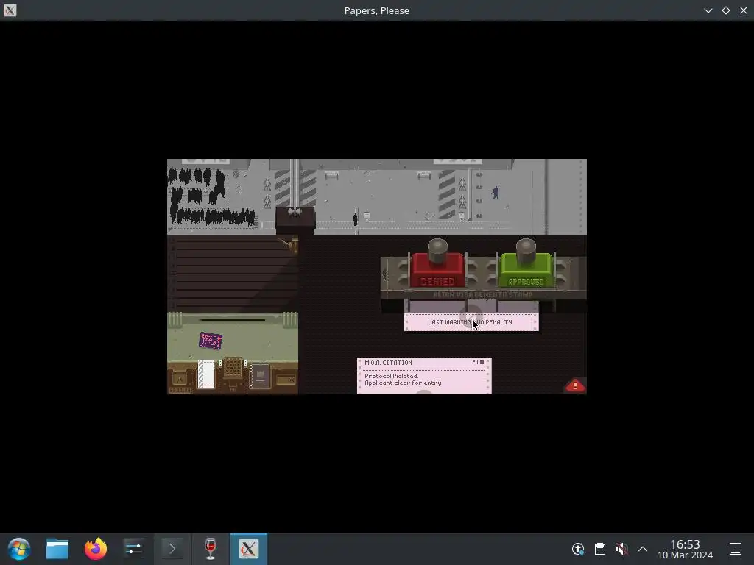This screenshot has height=565, width=754.
Task: Maximize the Papers, Please window
Action: [726, 10]
